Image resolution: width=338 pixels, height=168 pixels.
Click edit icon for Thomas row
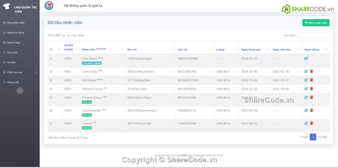(306, 123)
